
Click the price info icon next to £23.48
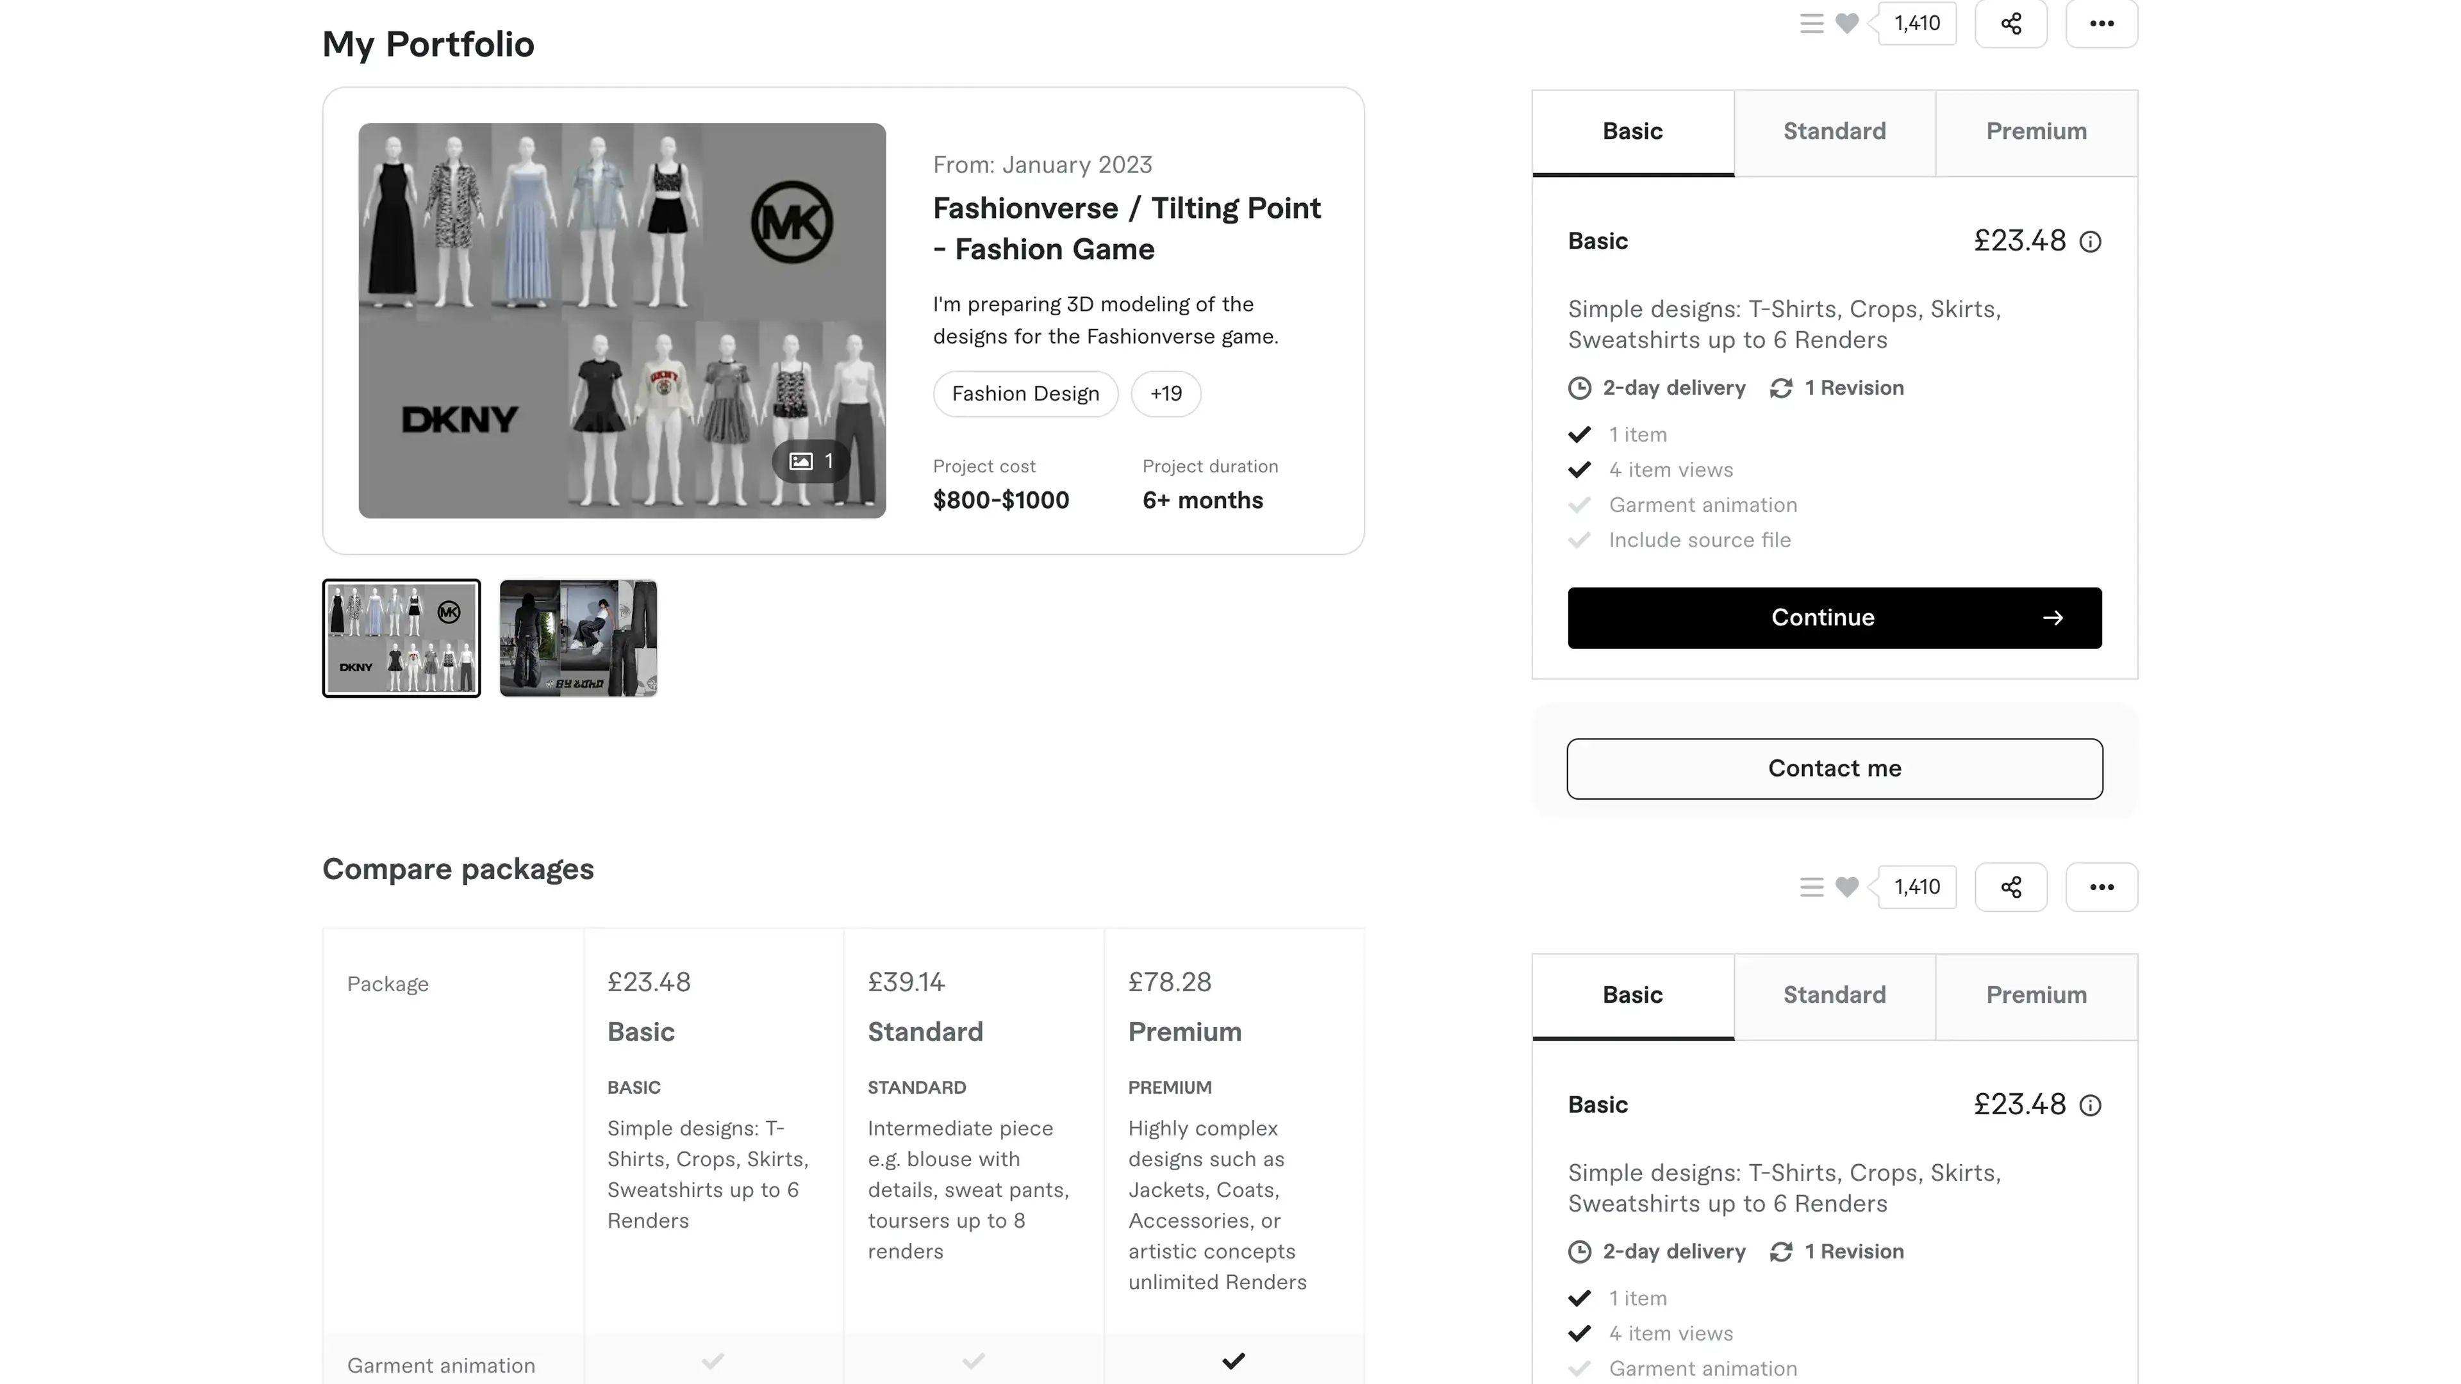pos(2091,242)
